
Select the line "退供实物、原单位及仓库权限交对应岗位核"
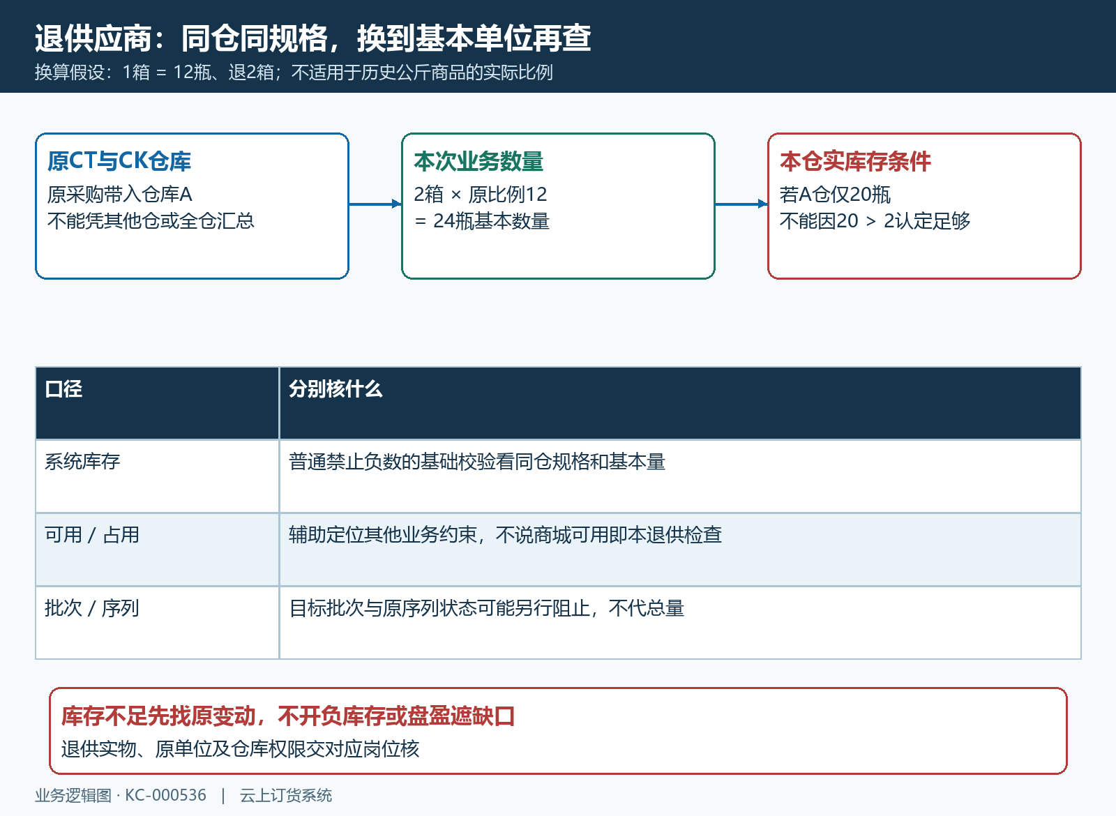(x=241, y=749)
